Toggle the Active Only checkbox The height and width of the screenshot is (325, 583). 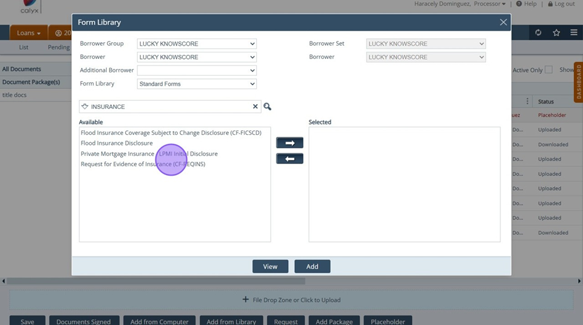(549, 70)
